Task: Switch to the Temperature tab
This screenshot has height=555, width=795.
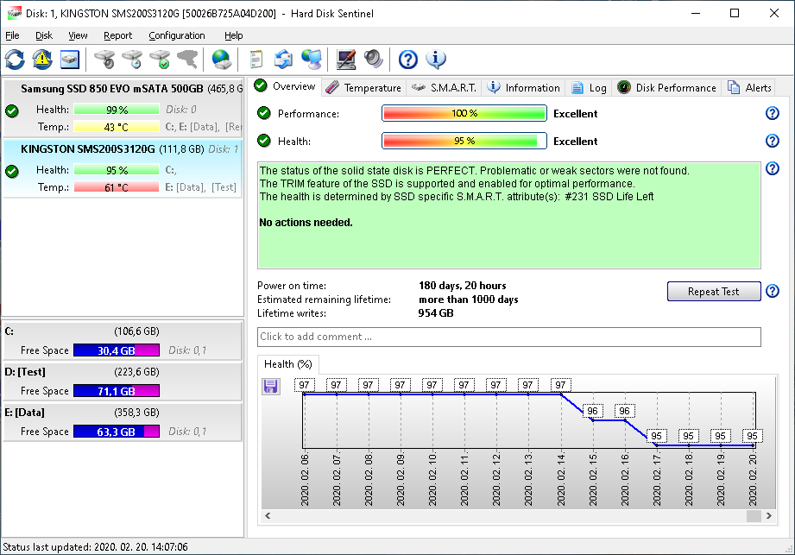Action: point(363,88)
